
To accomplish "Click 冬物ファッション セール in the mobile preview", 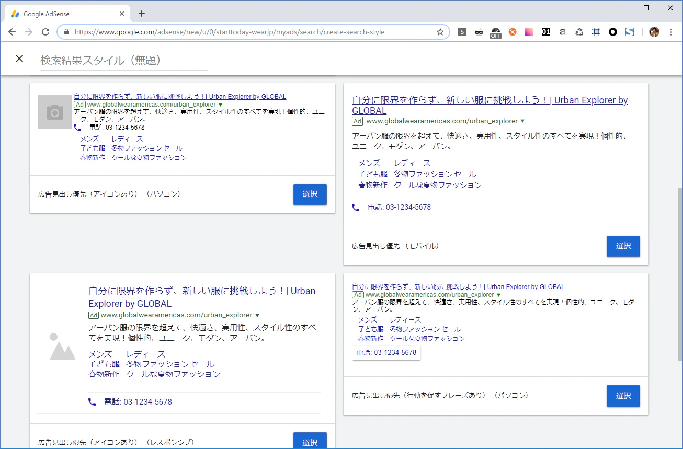I will click(435, 174).
